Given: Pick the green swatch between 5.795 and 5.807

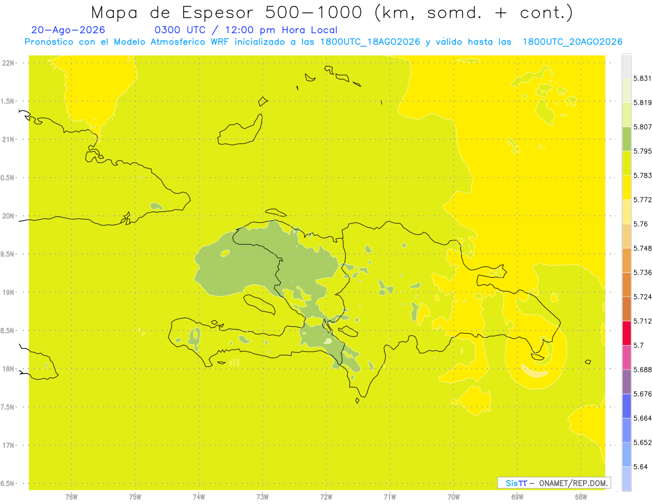Looking at the screenshot, I should (626, 139).
